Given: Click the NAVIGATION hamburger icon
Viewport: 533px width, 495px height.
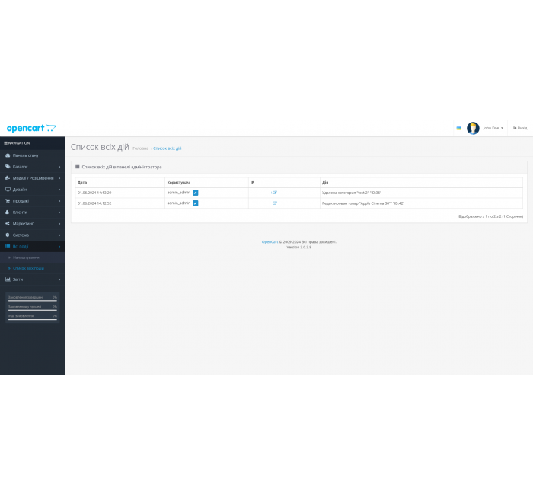Looking at the screenshot, I should (5, 143).
